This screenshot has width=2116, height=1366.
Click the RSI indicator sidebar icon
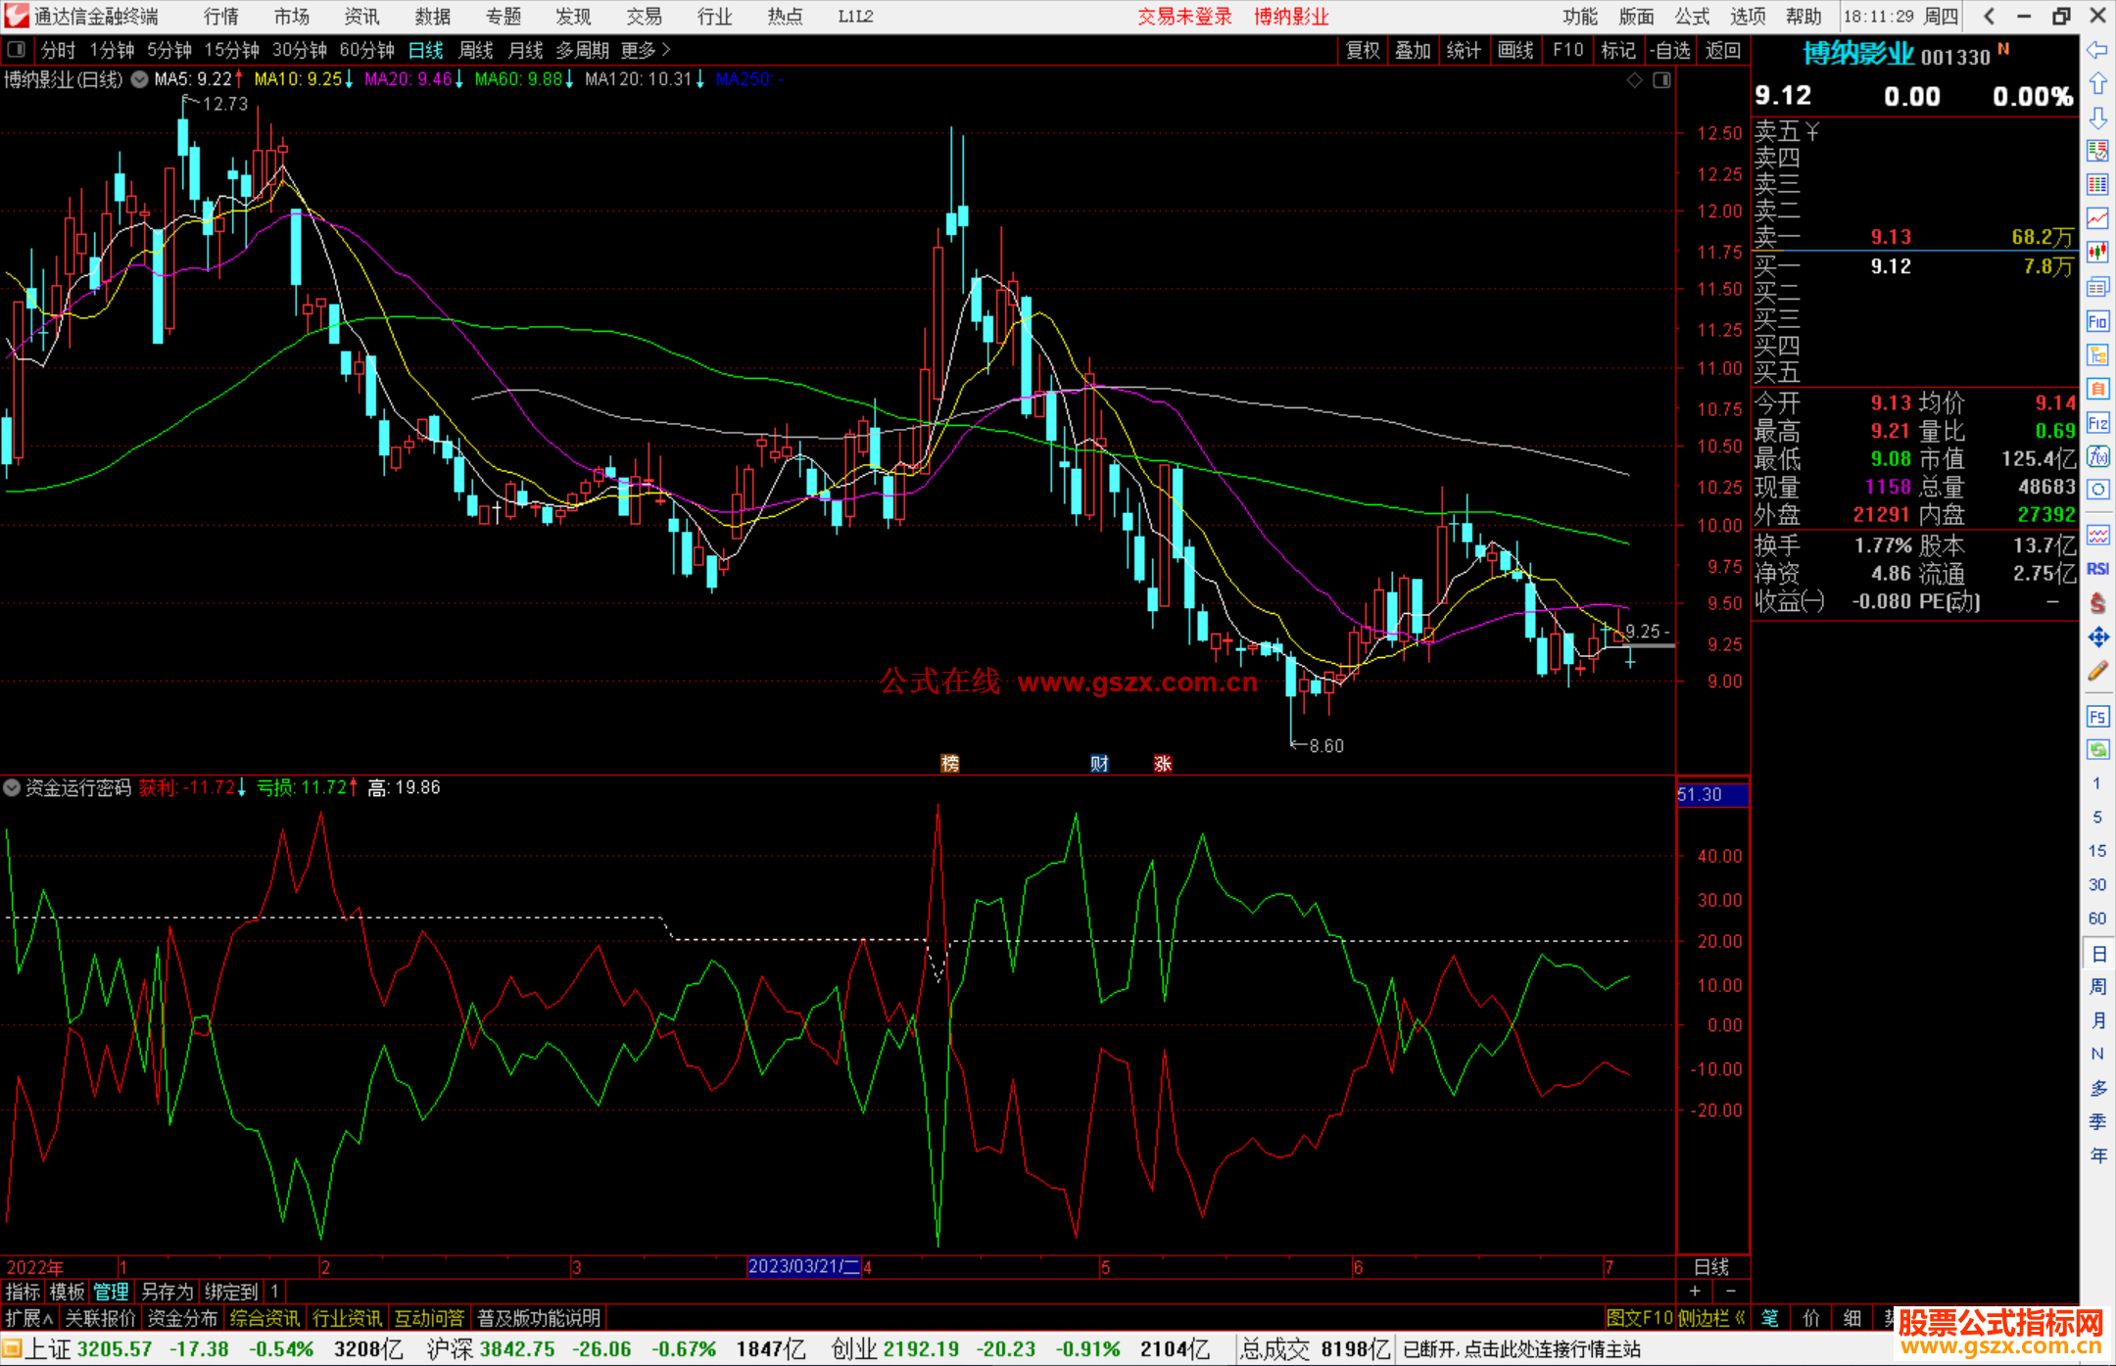2097,569
